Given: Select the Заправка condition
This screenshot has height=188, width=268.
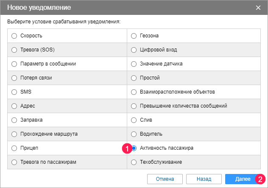Looking at the screenshot, I should tap(14, 120).
